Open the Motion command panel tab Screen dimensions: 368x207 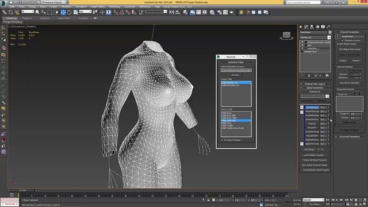pyautogui.click(x=317, y=27)
